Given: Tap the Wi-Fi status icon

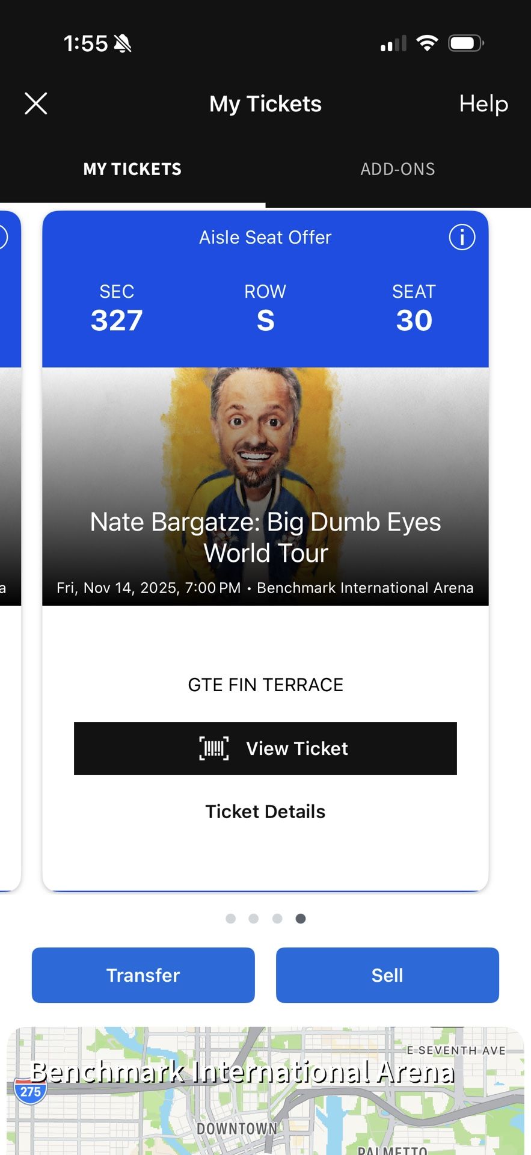Looking at the screenshot, I should pyautogui.click(x=427, y=43).
